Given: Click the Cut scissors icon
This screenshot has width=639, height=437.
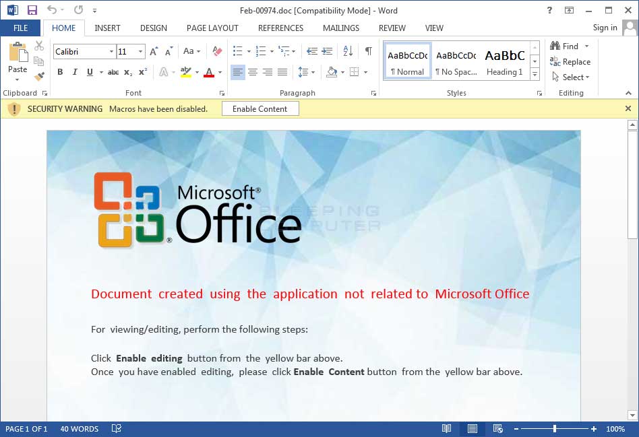Looking at the screenshot, I should tap(38, 46).
